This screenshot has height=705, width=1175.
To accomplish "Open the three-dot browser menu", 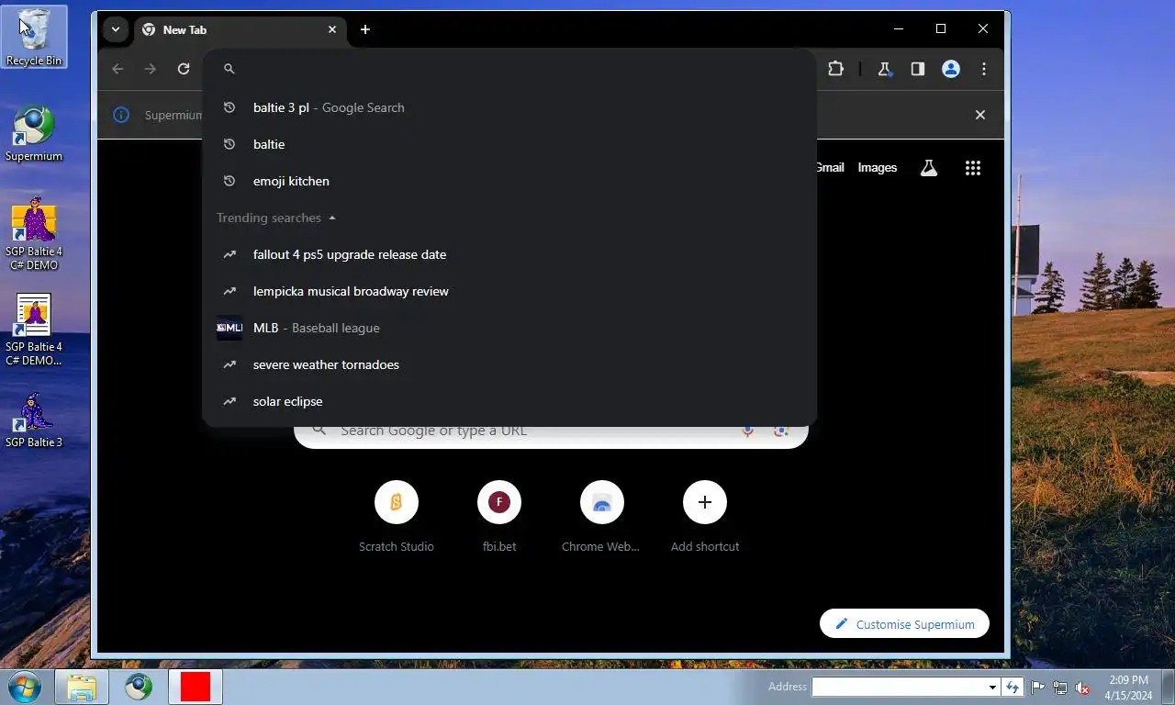I will (x=984, y=69).
